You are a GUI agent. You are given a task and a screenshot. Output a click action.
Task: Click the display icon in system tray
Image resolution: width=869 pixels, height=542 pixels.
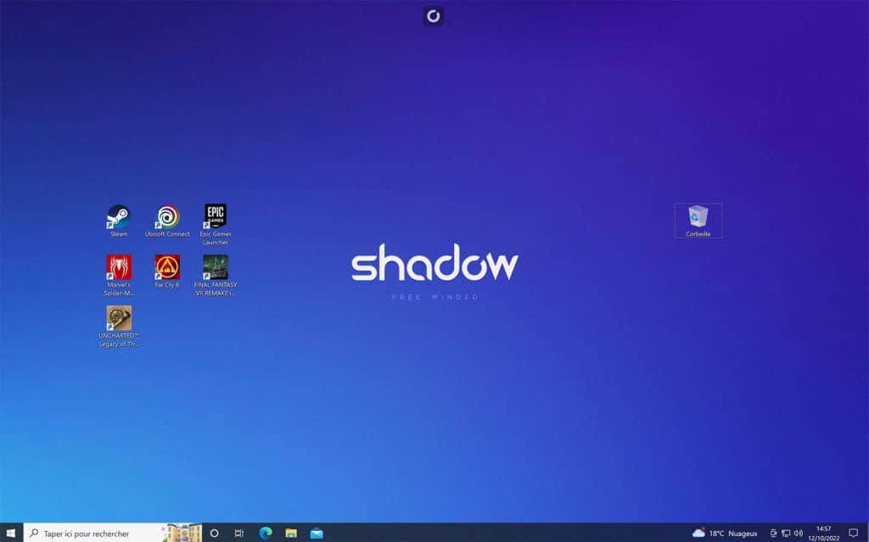(786, 533)
